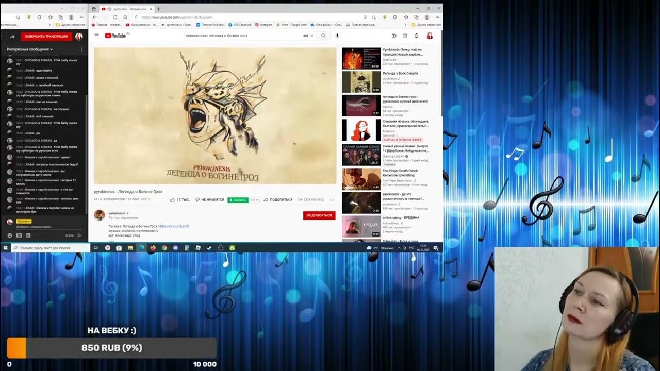Like the video with 15 тыс. thumbs-up
Screen dimensions: 660x371
pyautogui.click(x=180, y=199)
